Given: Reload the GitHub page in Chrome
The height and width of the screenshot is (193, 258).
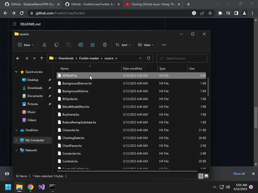Looking at the screenshot, I should click(x=22, y=13).
